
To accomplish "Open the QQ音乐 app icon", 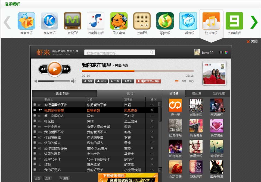I will [165, 21].
